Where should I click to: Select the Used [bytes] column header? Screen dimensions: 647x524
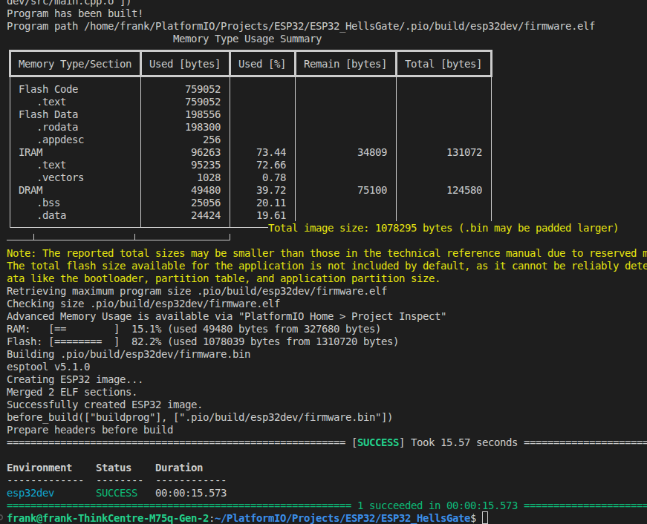coord(185,64)
